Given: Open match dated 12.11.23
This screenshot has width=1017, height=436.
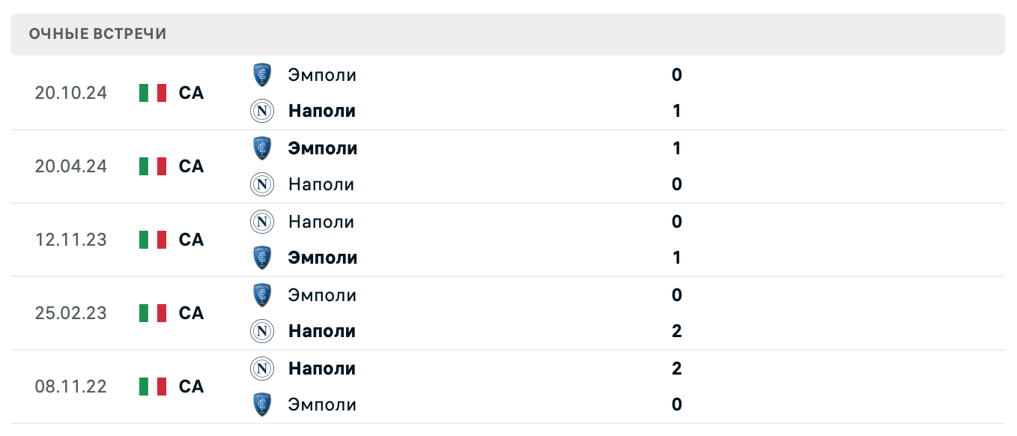Looking at the screenshot, I should [x=70, y=240].
